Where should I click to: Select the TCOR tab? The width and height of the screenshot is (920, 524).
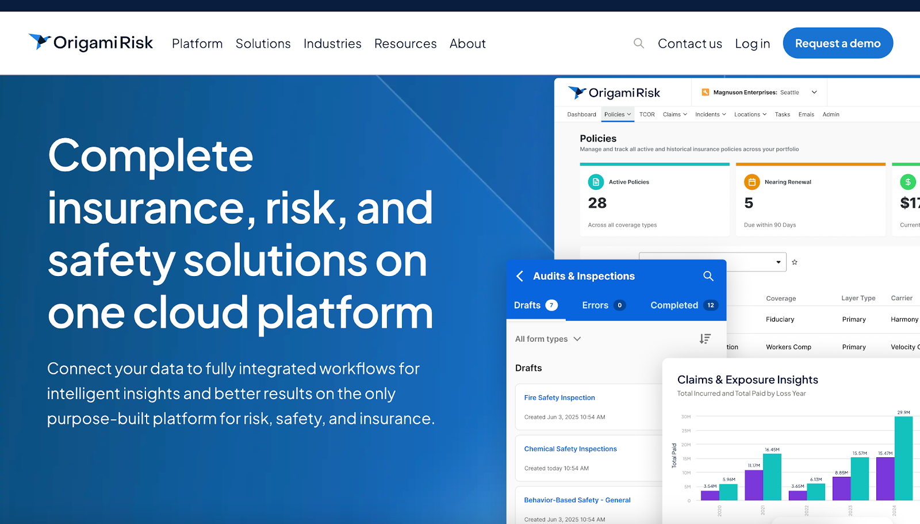click(647, 114)
